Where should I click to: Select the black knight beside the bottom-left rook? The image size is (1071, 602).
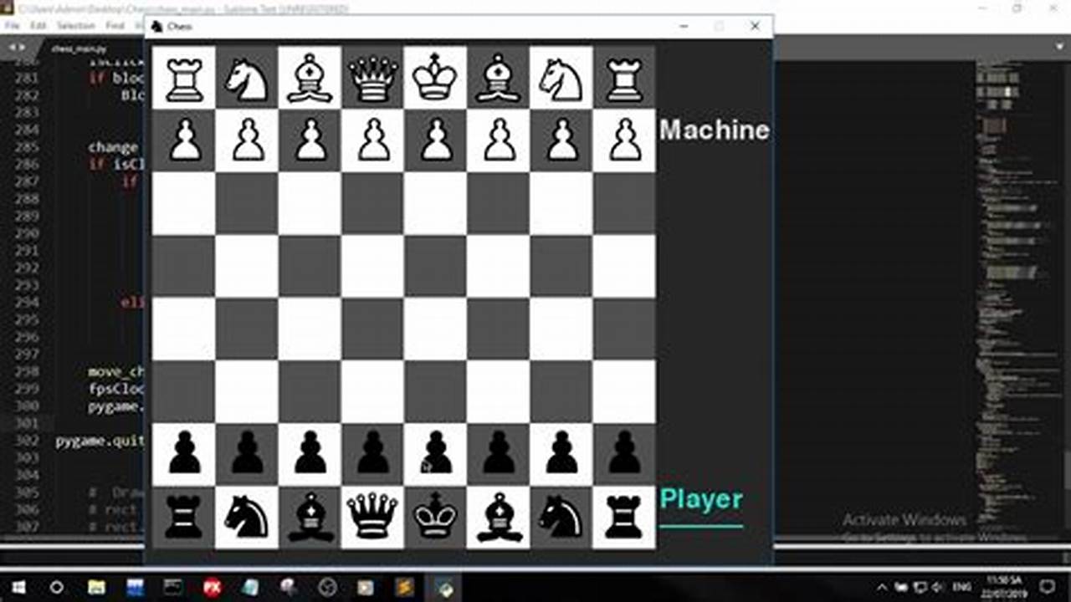tap(247, 517)
